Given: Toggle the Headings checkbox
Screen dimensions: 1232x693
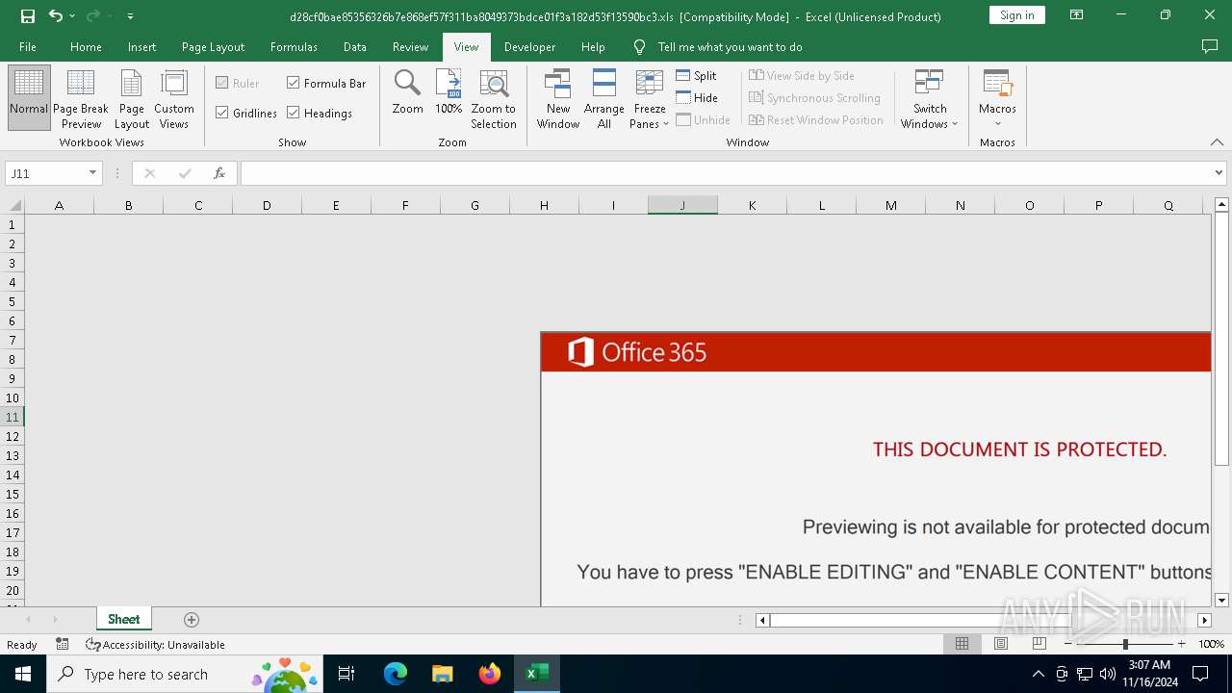Looking at the screenshot, I should pos(294,113).
